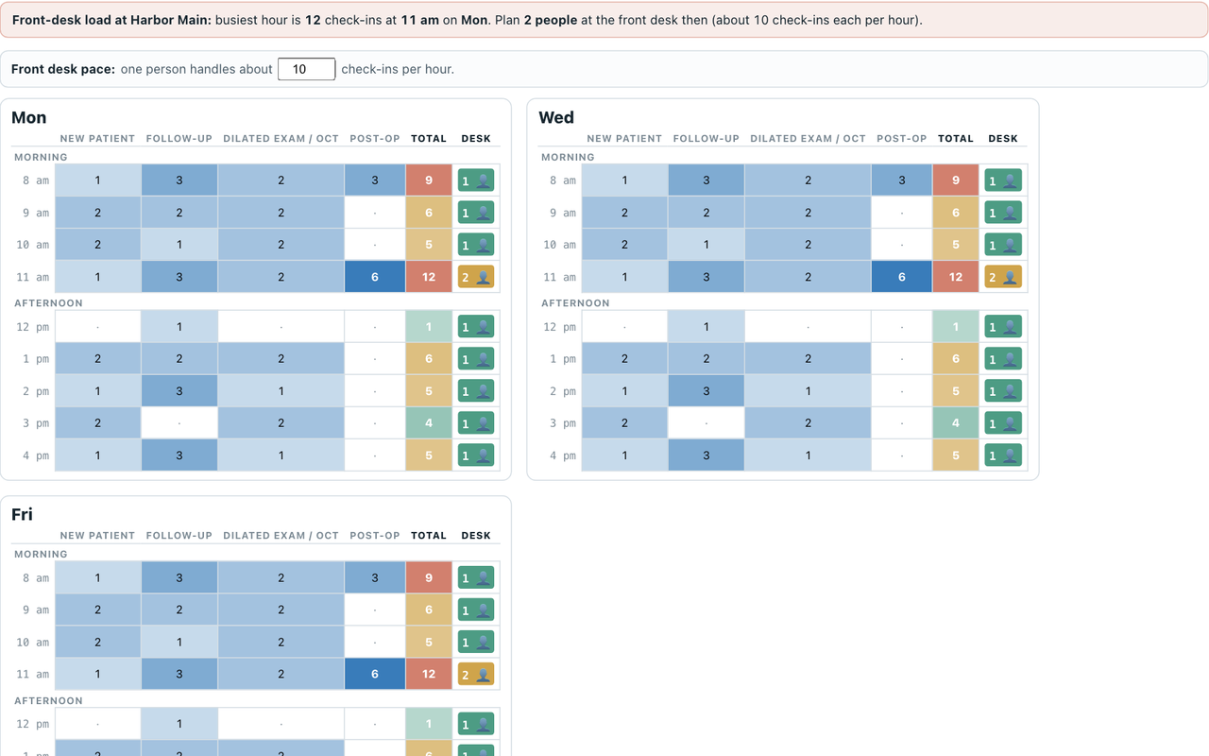Screen dimensions: 1209x756
Task: Click the Wed 10 am desk person badge
Action: [1003, 245]
